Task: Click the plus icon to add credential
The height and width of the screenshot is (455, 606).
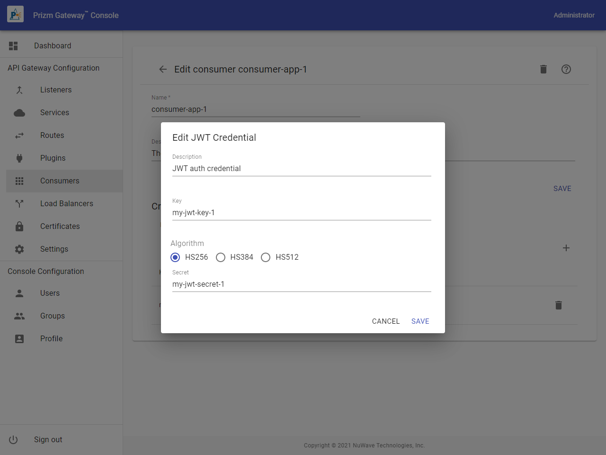Action: point(566,248)
